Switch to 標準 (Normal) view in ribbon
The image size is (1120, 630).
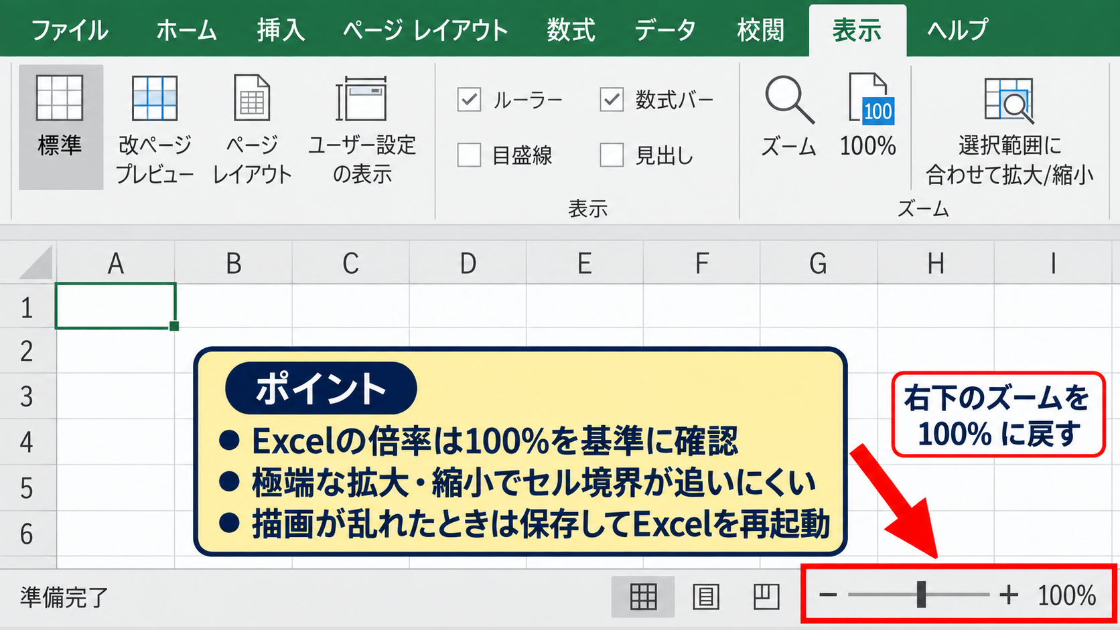(60, 127)
